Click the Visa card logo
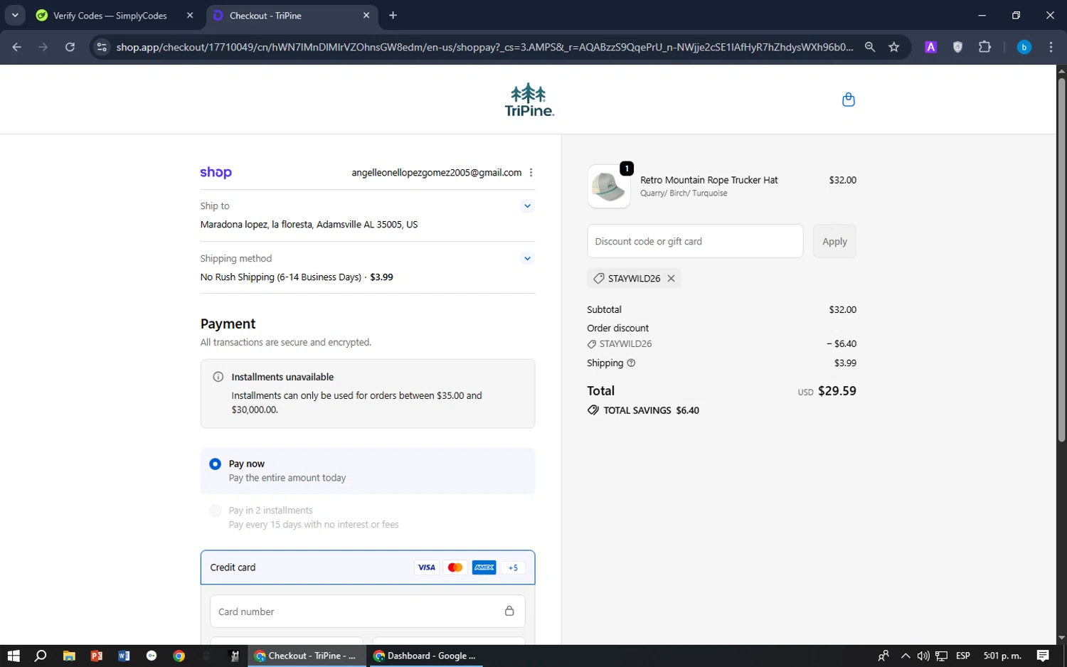 pos(427,567)
